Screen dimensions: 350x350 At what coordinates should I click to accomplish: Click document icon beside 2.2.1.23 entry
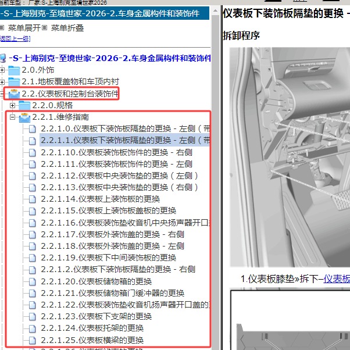coord(33,316)
